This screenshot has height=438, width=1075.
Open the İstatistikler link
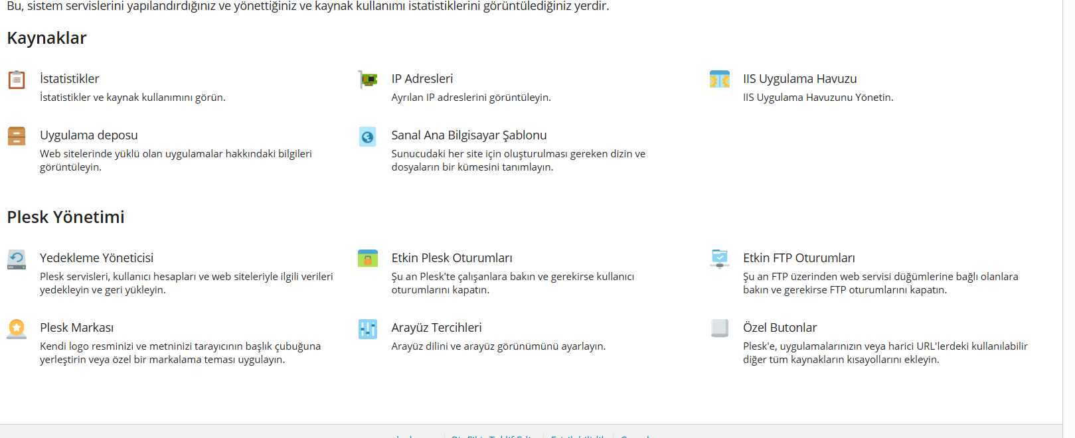[x=69, y=79]
